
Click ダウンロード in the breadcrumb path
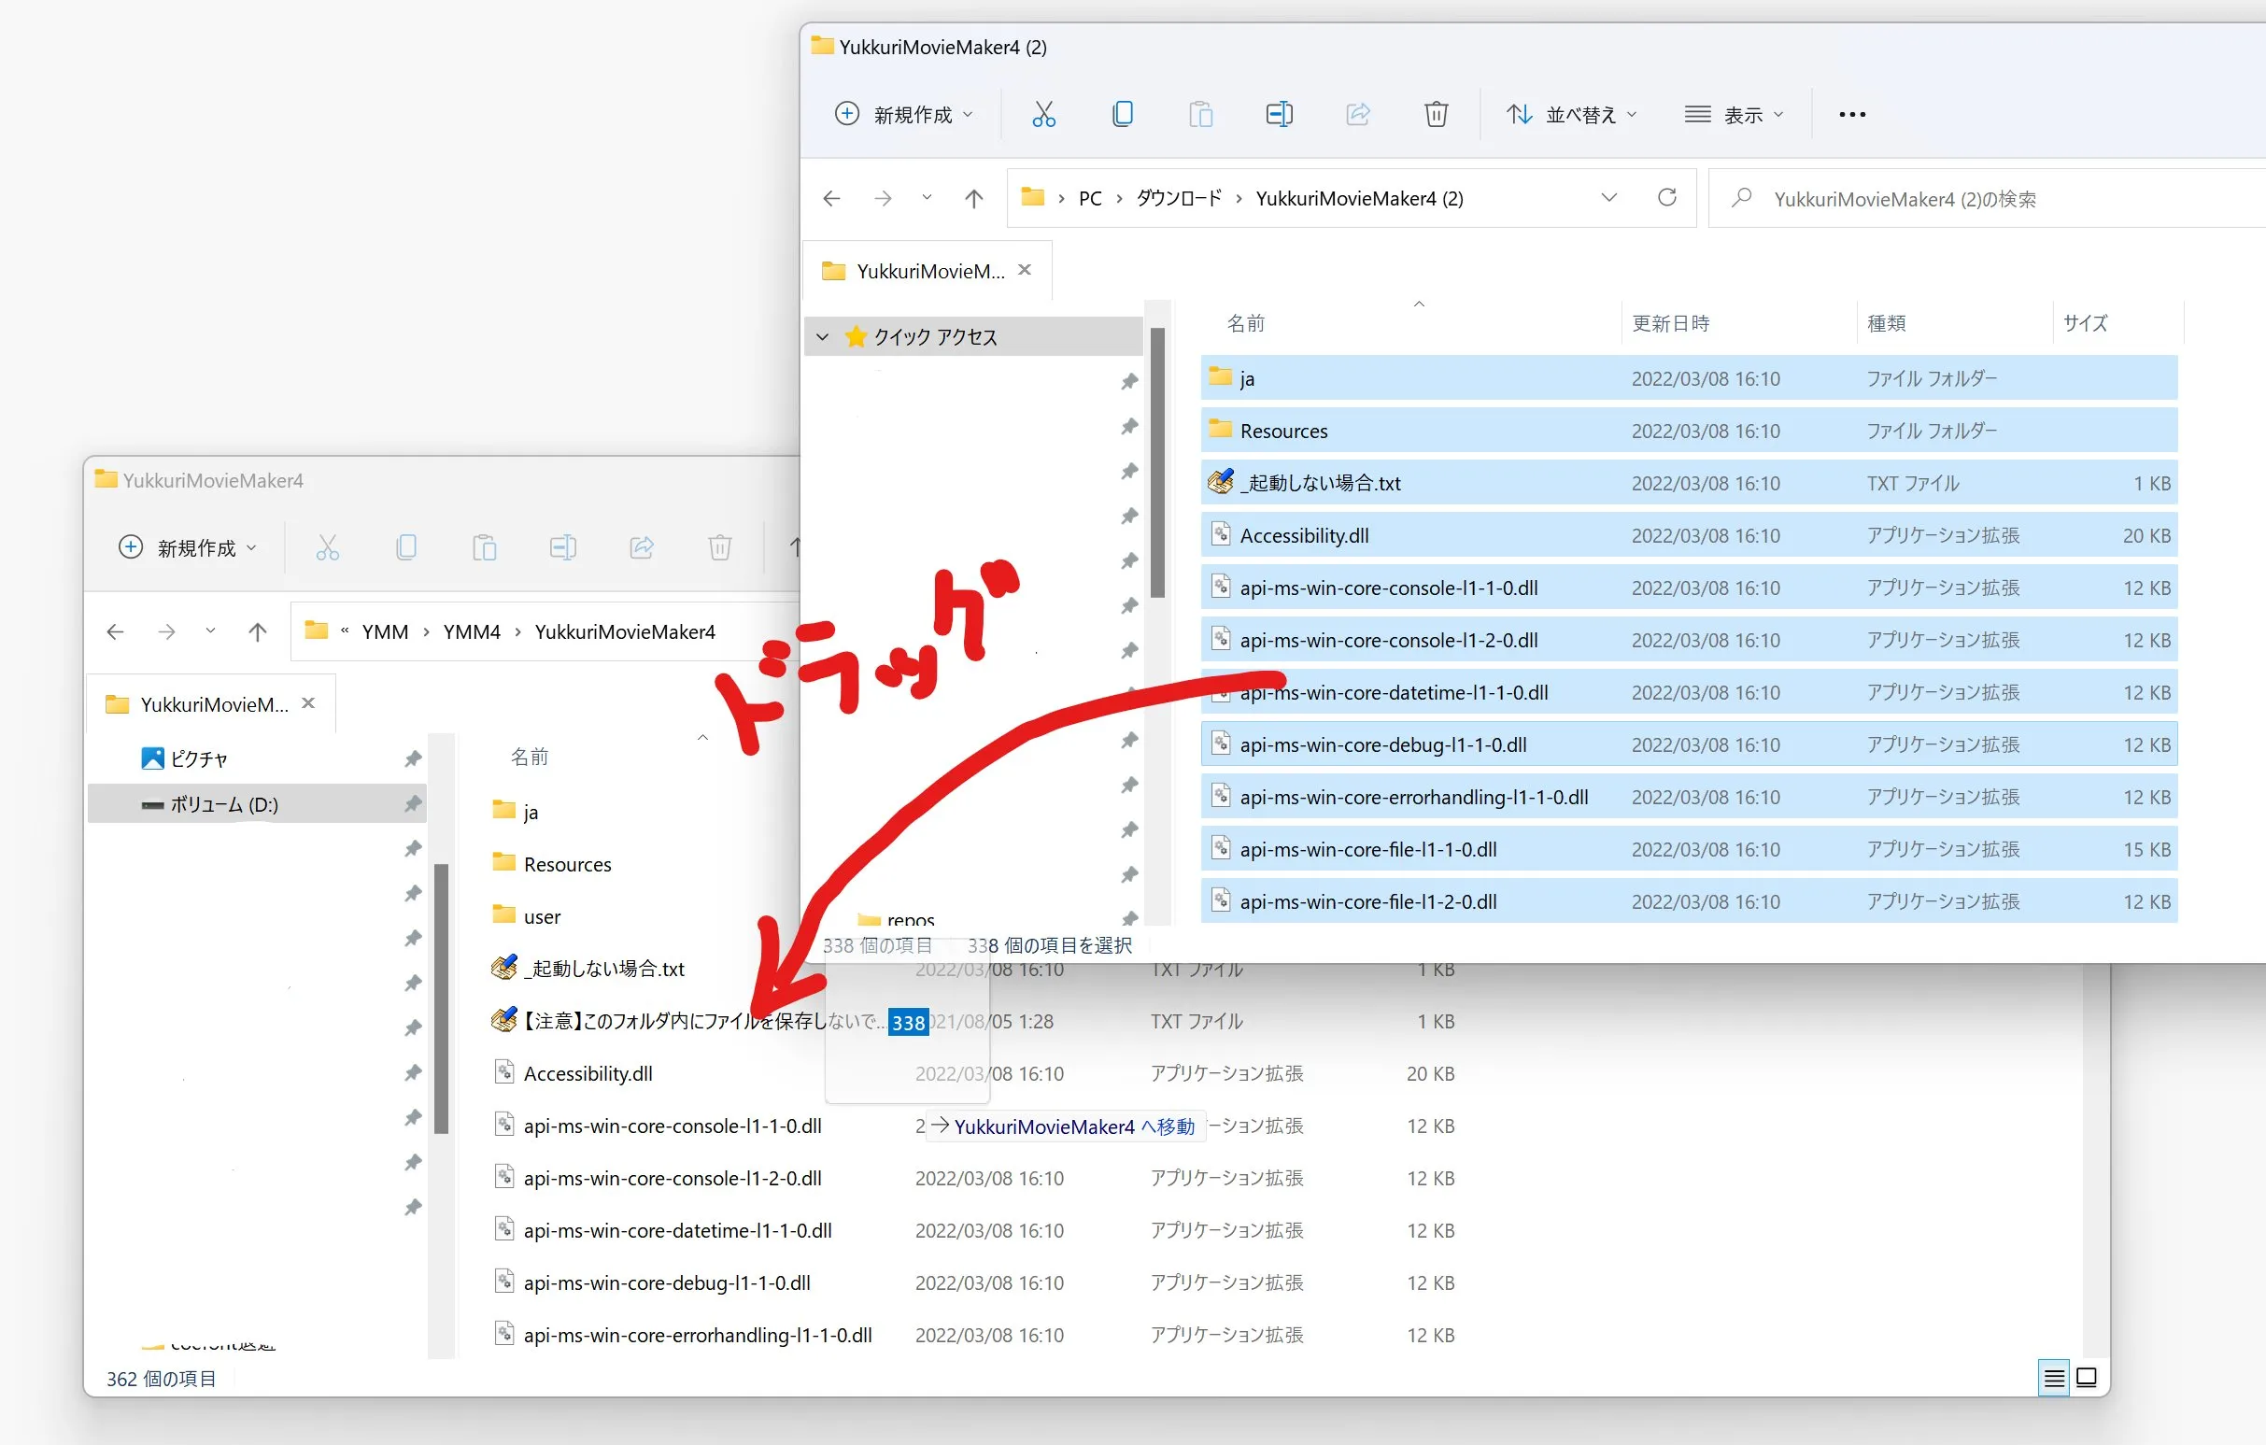1178,199
